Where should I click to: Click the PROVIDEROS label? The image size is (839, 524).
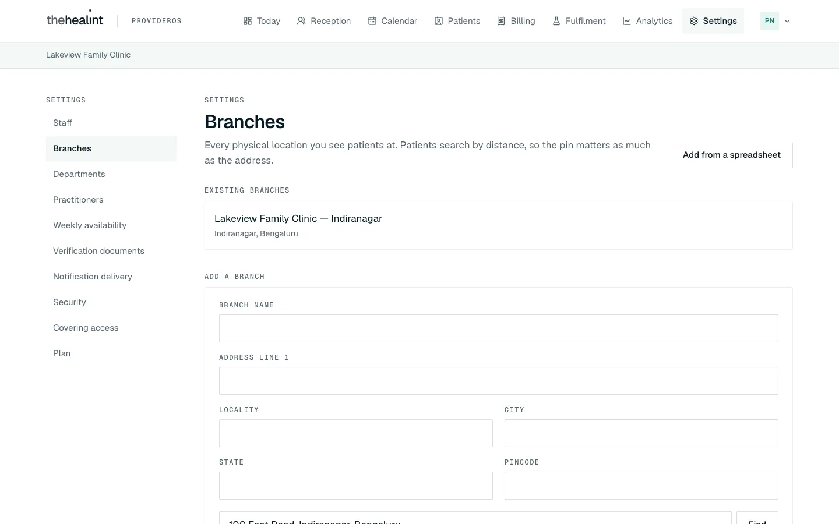[x=157, y=21]
